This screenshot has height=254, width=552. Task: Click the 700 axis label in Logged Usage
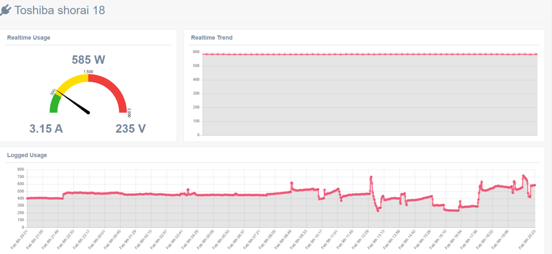(20, 177)
